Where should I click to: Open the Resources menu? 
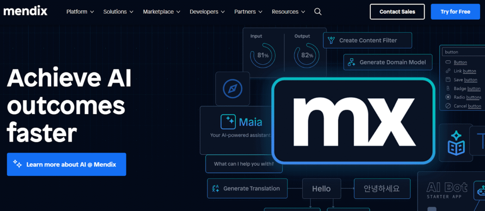(x=288, y=12)
